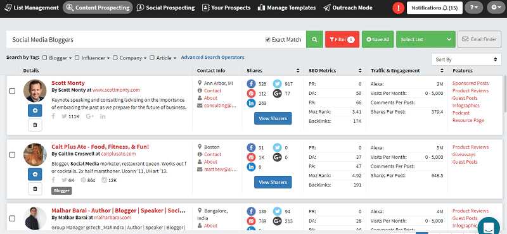Click View Sharers for Cait Plus Ate
This screenshot has height=234, width=507.
tap(273, 182)
